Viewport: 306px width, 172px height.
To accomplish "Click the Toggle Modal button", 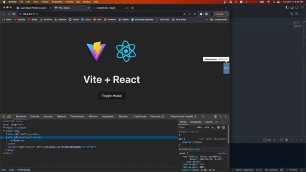I will (x=111, y=96).
